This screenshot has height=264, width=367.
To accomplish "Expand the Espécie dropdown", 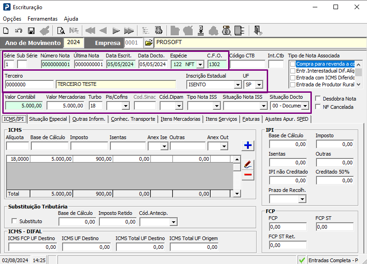I will (200, 64).
